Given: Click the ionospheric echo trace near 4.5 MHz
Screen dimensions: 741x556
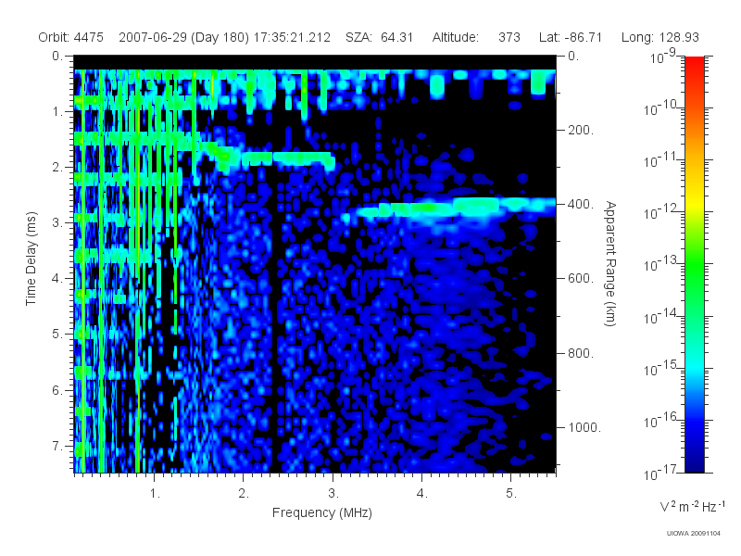Looking at the screenshot, I should pyautogui.click(x=477, y=207).
